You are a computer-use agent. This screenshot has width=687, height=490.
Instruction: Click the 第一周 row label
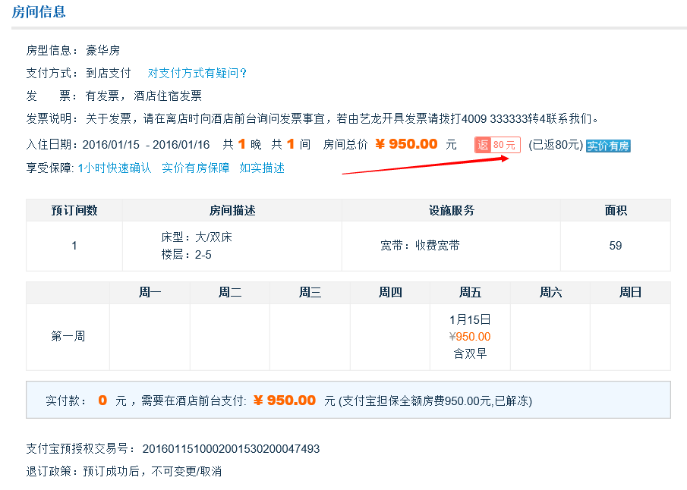pos(68,336)
